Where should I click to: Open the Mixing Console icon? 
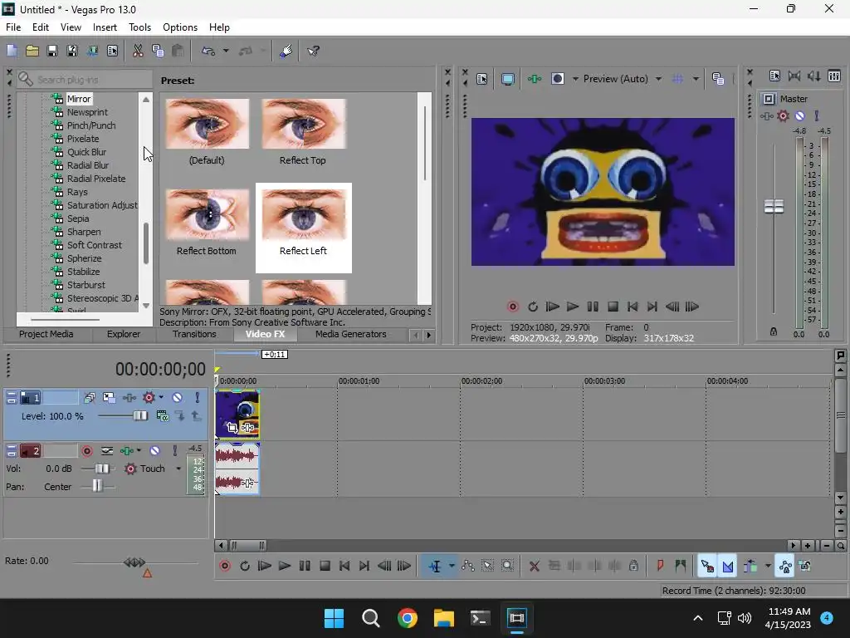[834, 76]
